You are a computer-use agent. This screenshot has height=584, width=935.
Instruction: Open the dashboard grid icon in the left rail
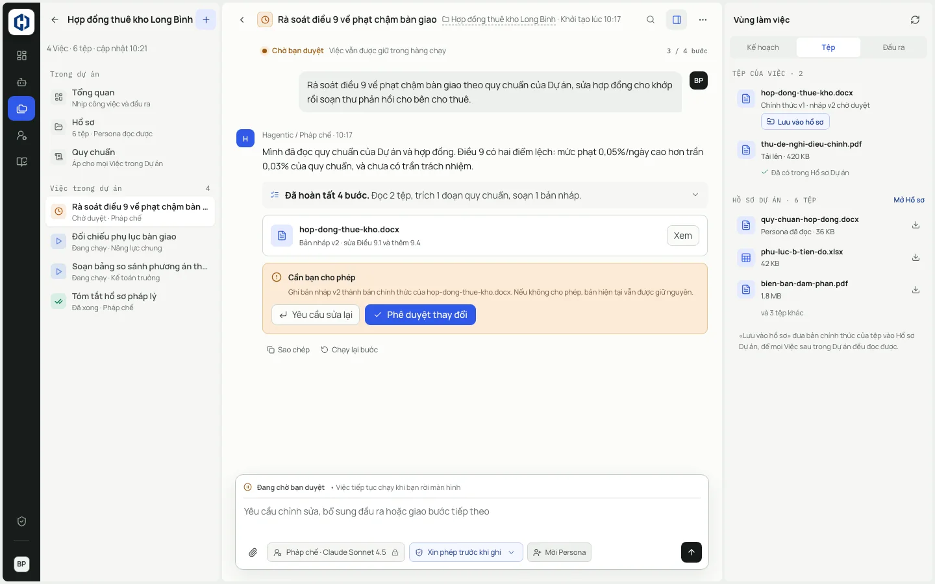tap(21, 56)
